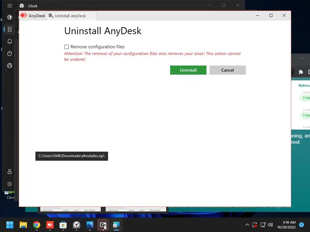Open Microsoft Store from taskbar
Image resolution: width=310 pixels, height=232 pixels.
[x=63, y=225]
